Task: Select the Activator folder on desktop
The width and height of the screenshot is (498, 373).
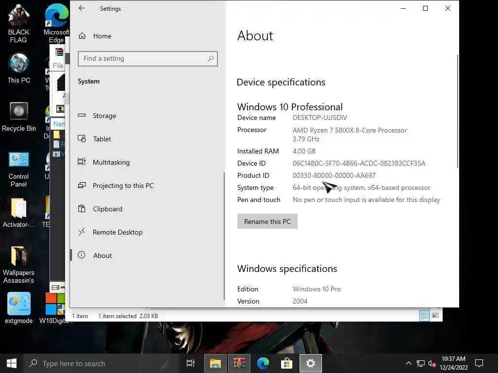Action: coord(19,213)
